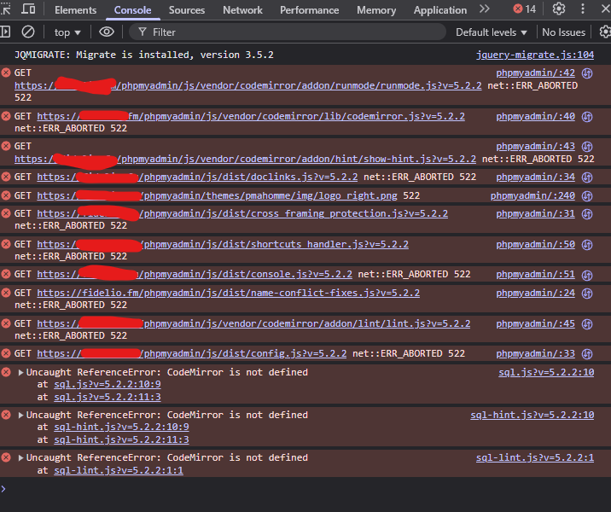
Task: Click the reload icon next to phpmyadmin/:24
Action: (x=587, y=294)
